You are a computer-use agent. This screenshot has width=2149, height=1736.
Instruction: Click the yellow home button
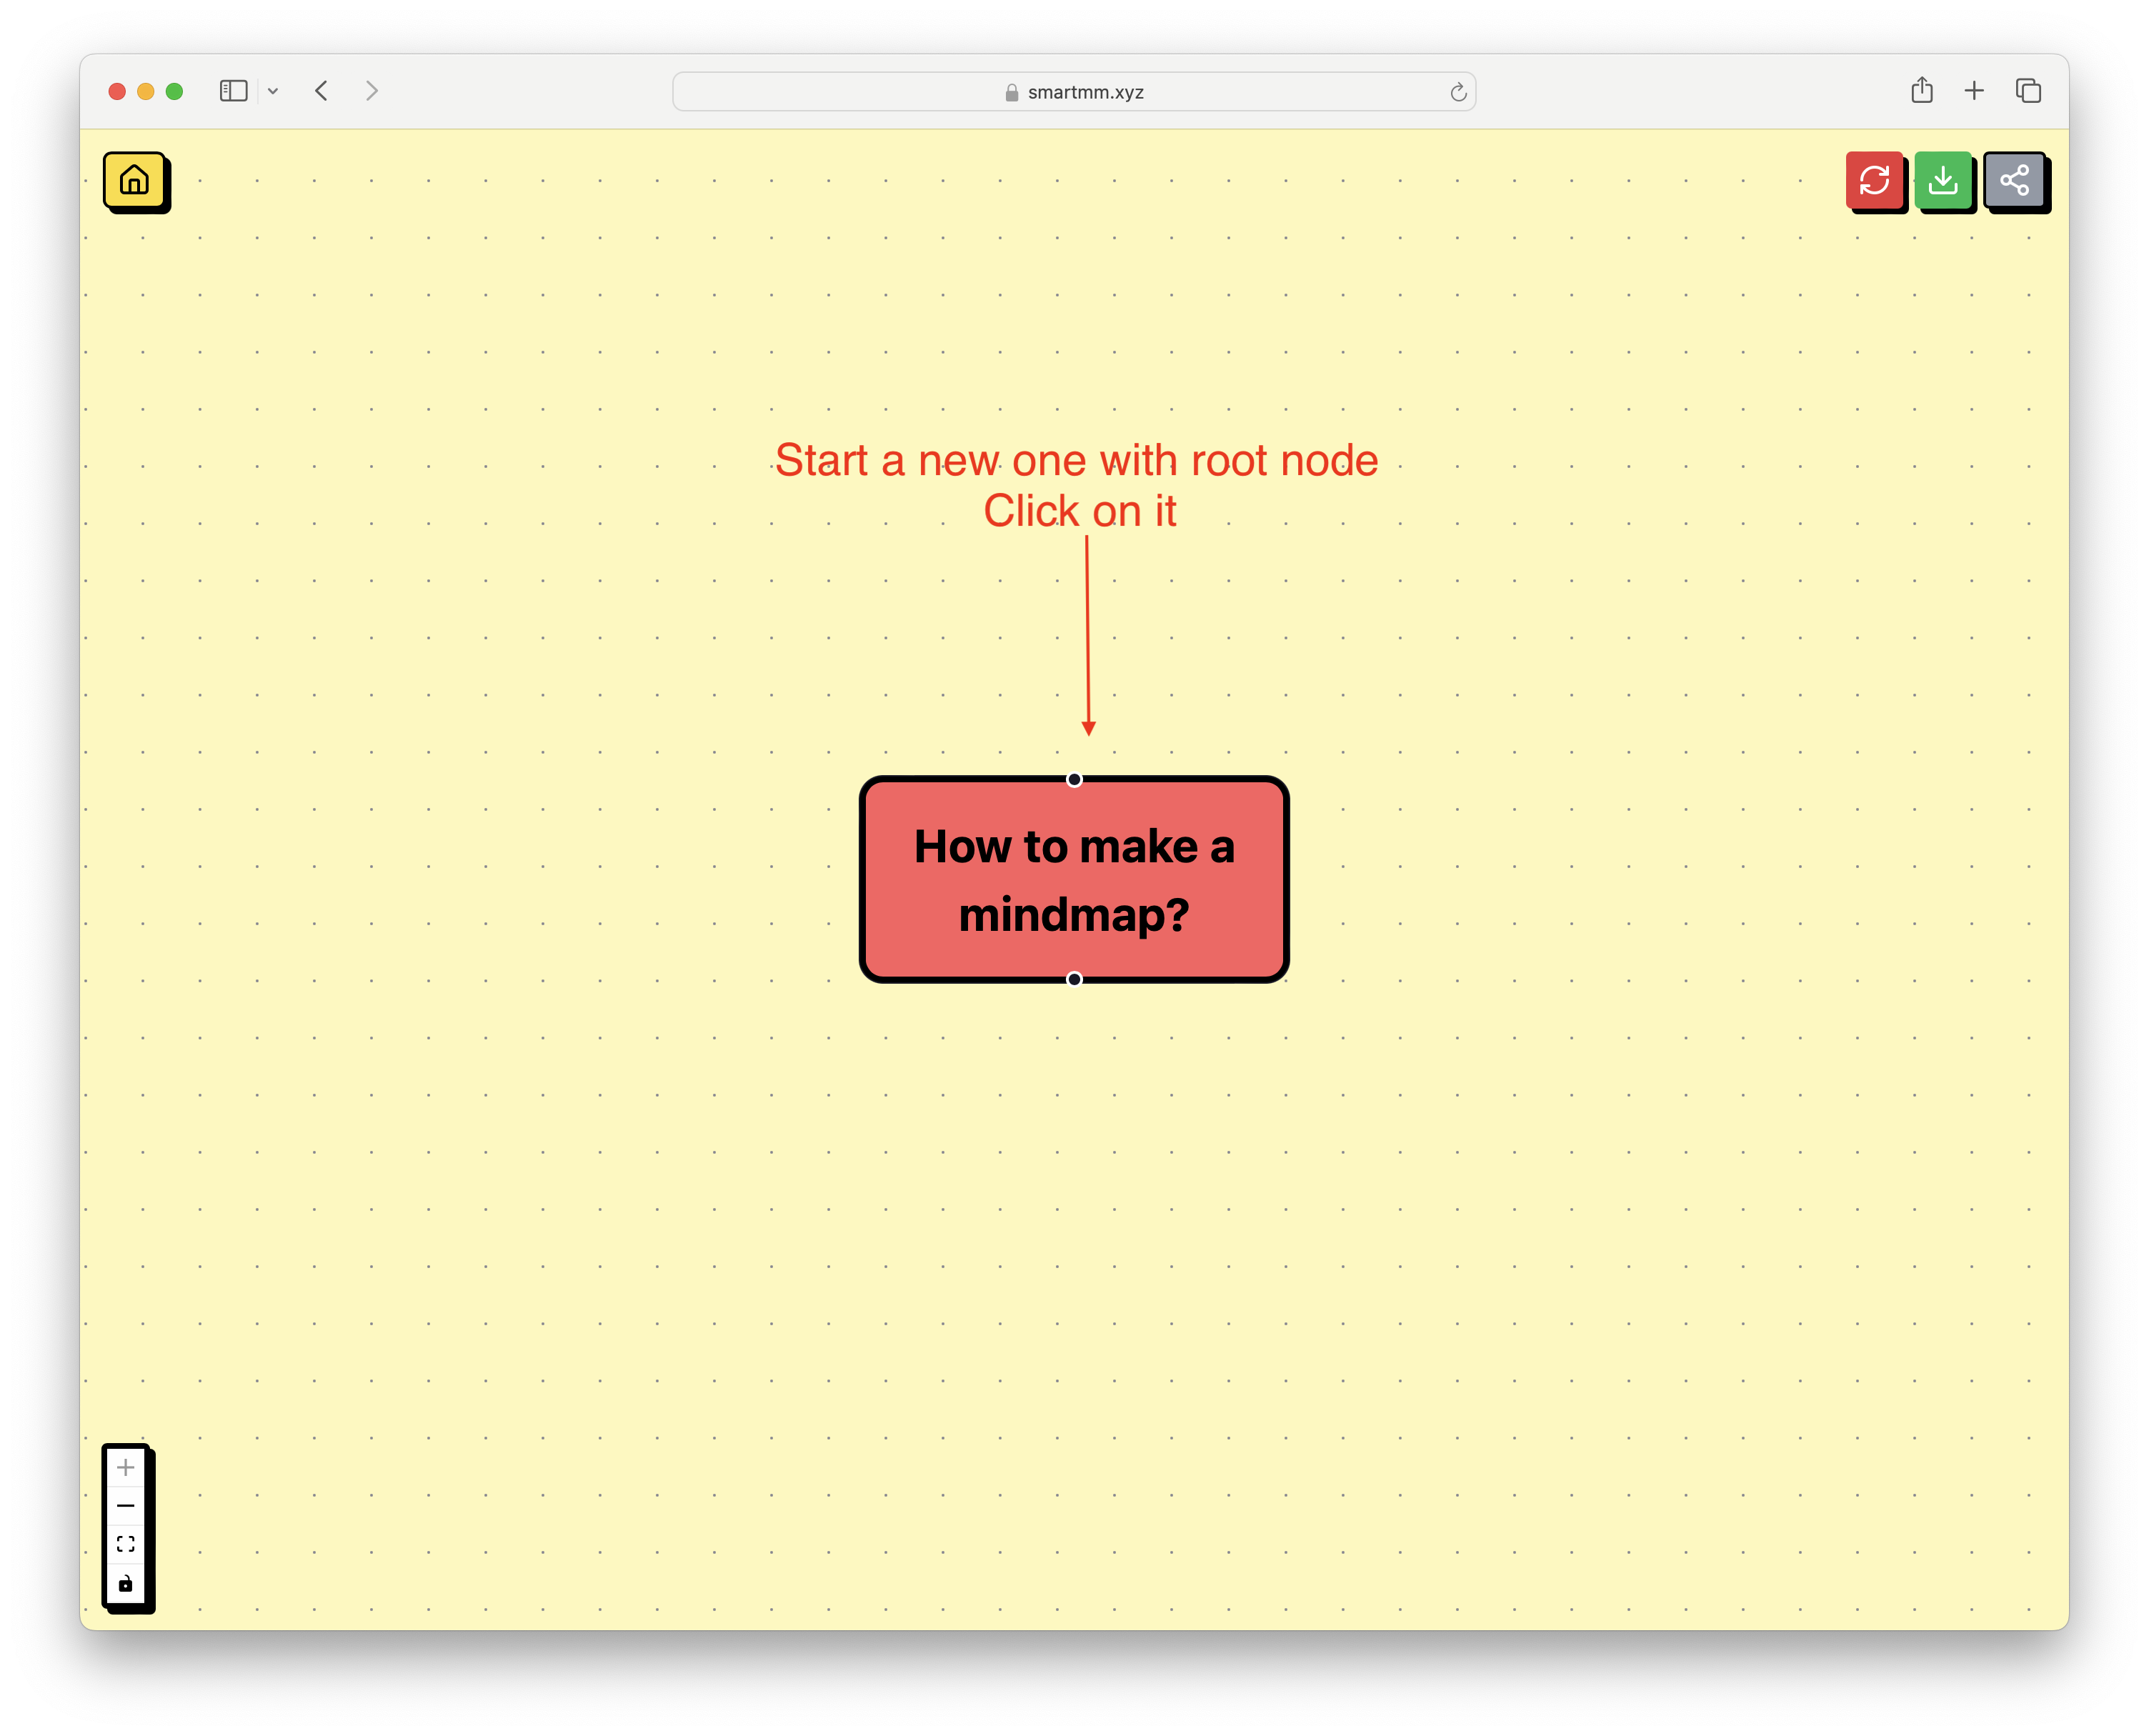pyautogui.click(x=134, y=181)
